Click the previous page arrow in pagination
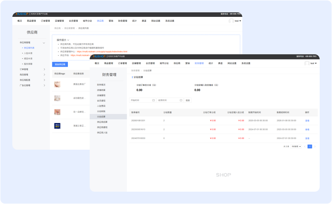This screenshot has width=332, height=204. tap(305, 146)
